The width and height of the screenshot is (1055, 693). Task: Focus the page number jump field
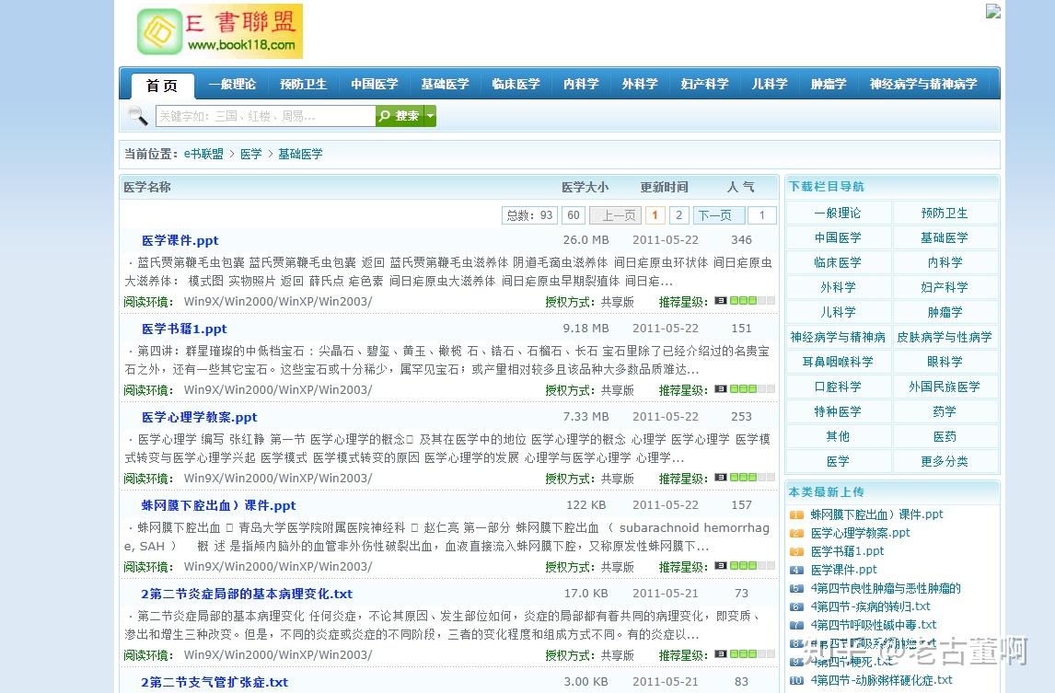761,215
